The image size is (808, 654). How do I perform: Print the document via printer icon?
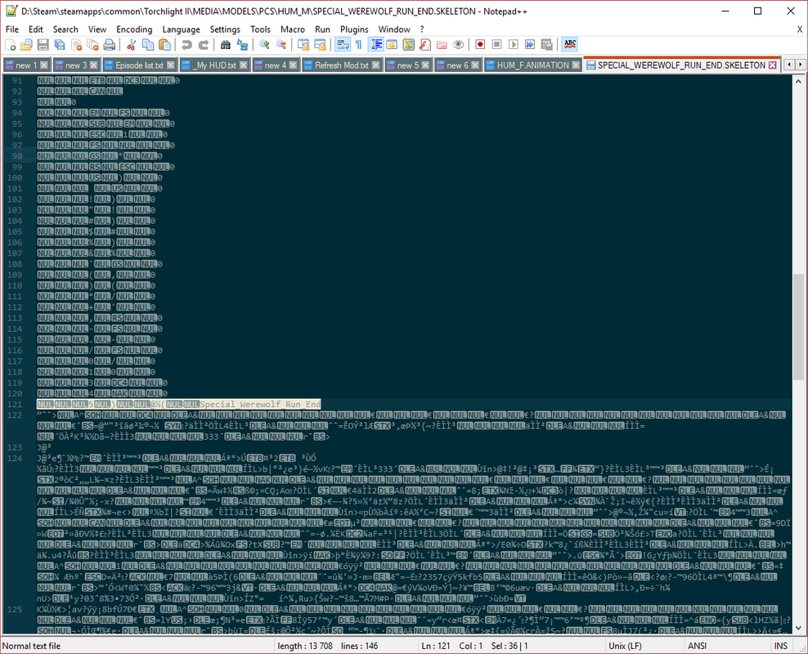click(110, 45)
